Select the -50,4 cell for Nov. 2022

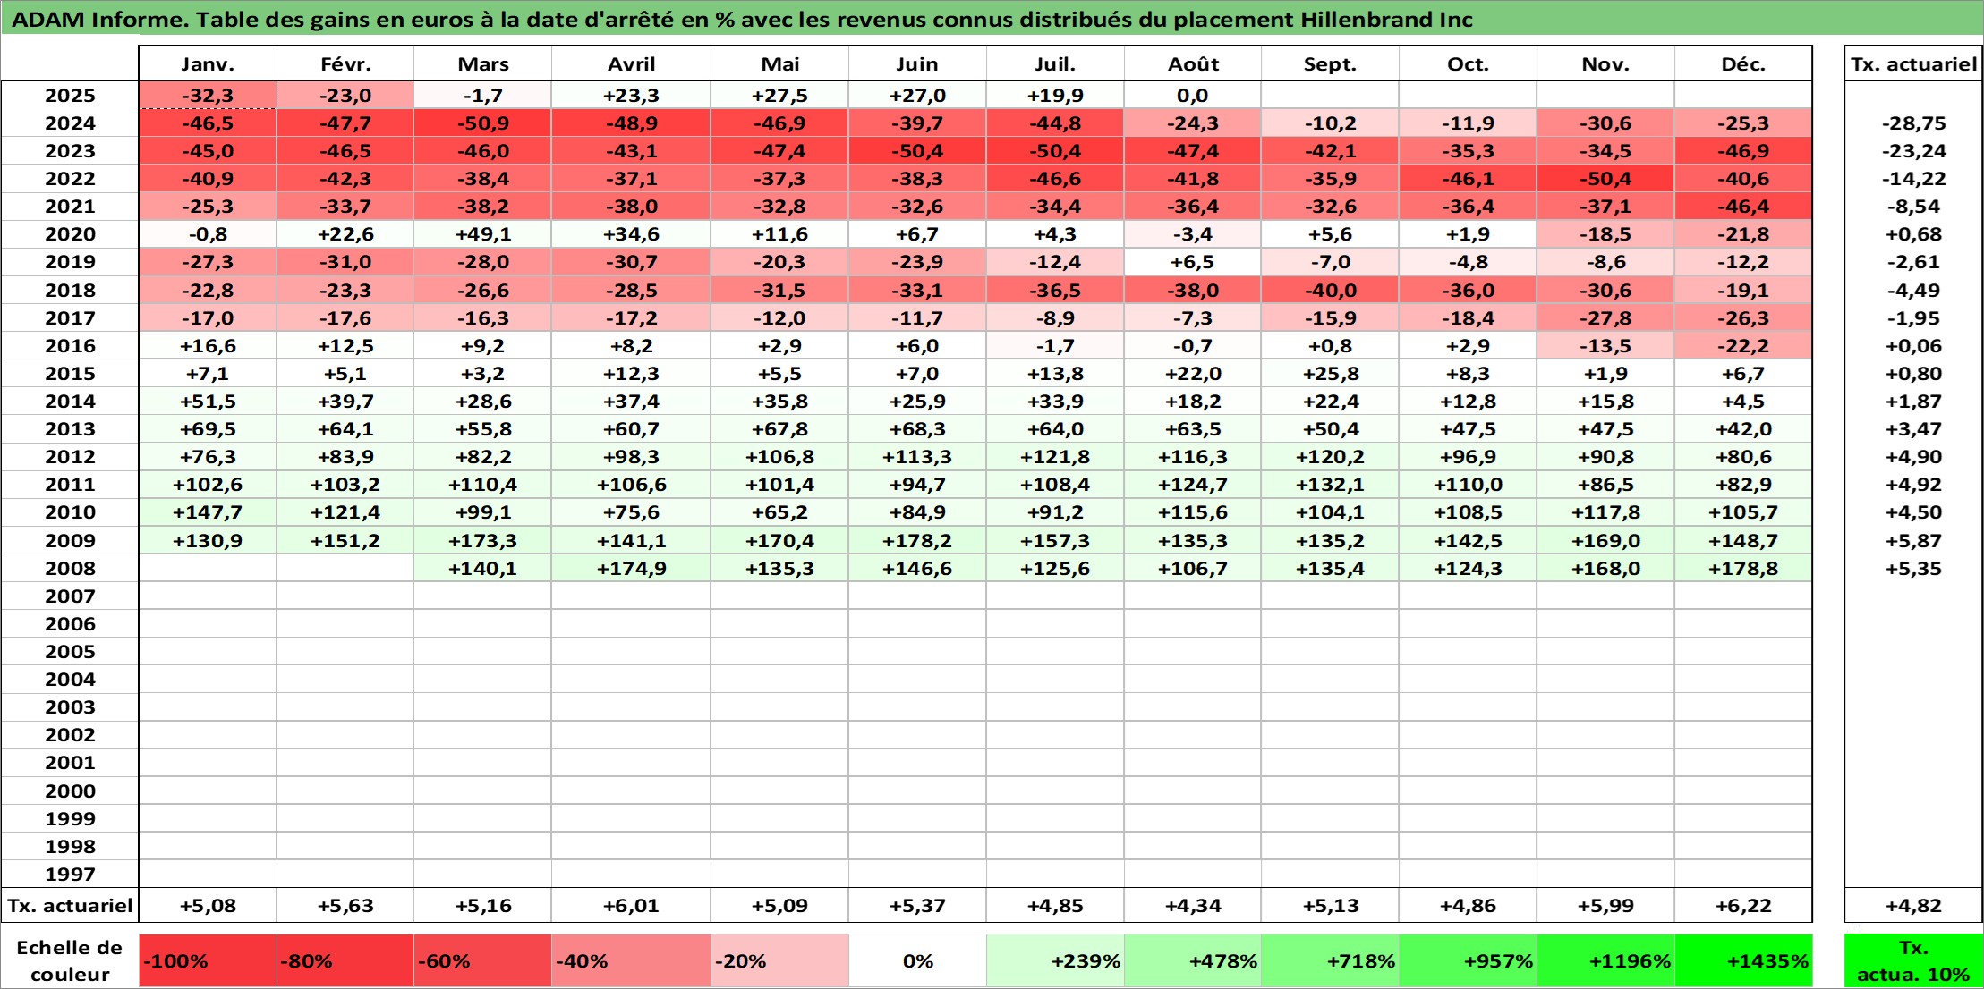coord(1605,179)
